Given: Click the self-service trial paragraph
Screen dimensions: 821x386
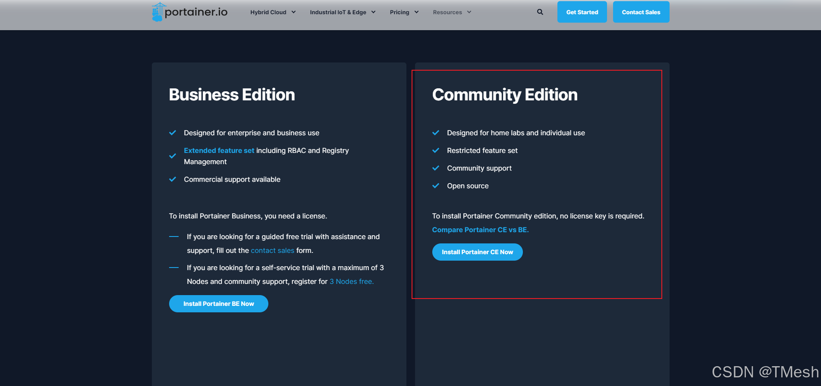Looking at the screenshot, I should click(x=286, y=274).
